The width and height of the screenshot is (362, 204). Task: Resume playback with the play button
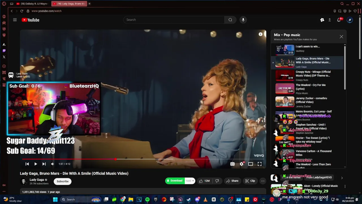[x=36, y=164]
